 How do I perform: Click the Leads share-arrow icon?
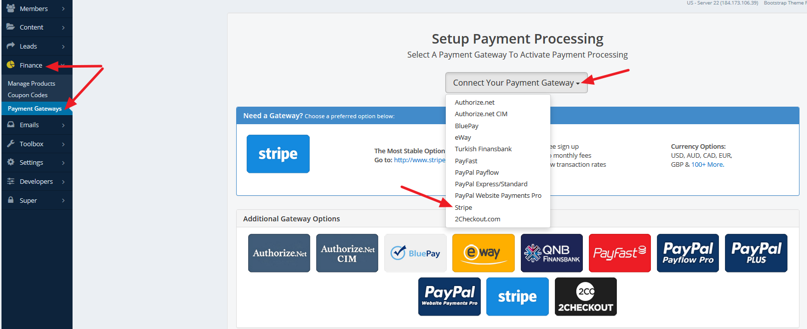pyautogui.click(x=11, y=46)
